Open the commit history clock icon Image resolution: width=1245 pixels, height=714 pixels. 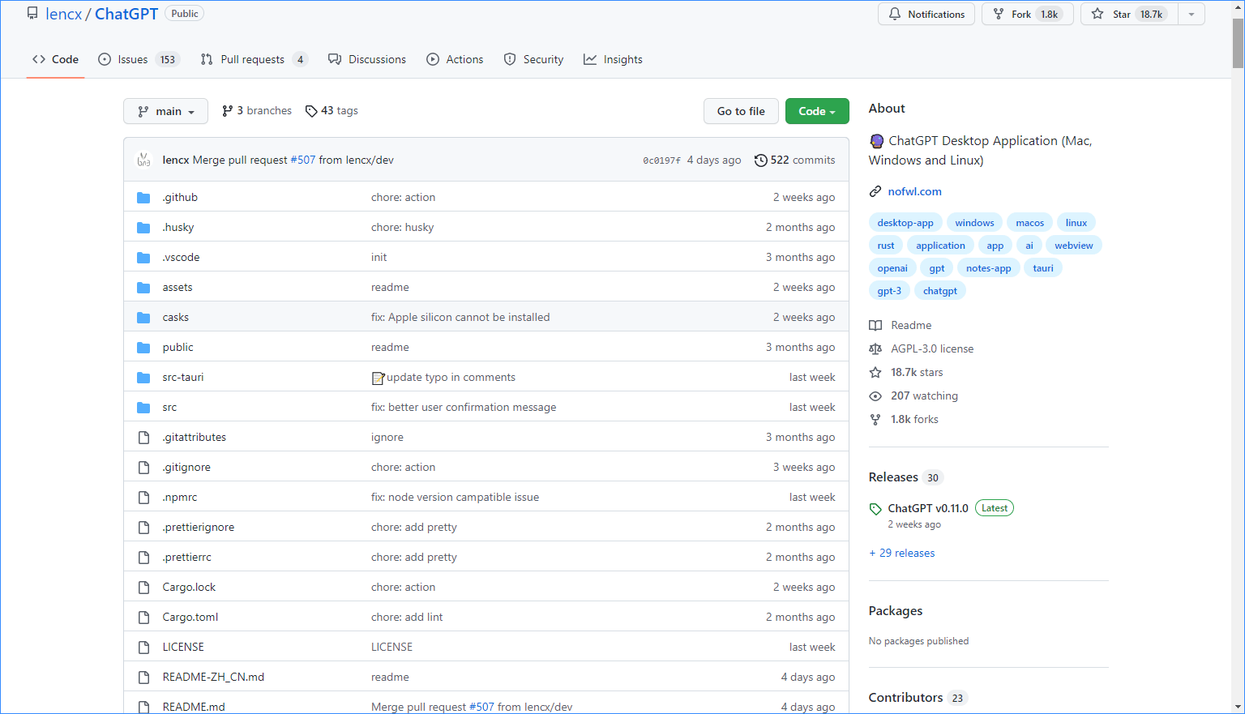pos(760,160)
